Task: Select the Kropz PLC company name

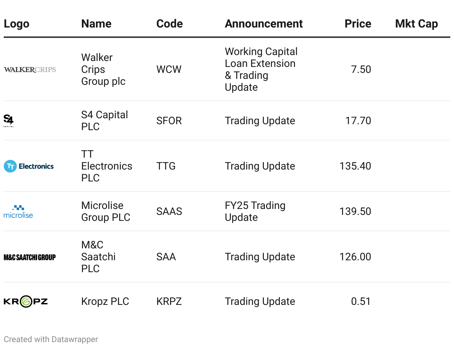Action: click(105, 302)
